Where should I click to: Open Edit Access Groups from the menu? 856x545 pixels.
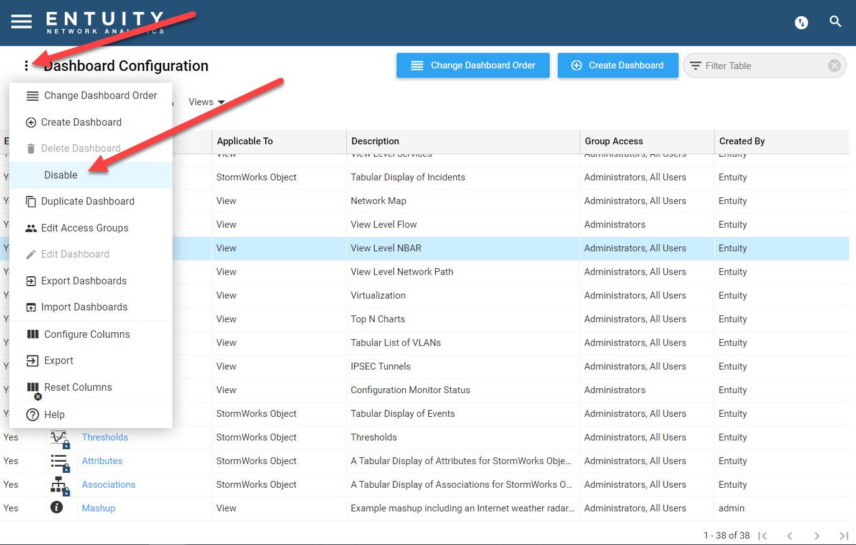[91, 228]
